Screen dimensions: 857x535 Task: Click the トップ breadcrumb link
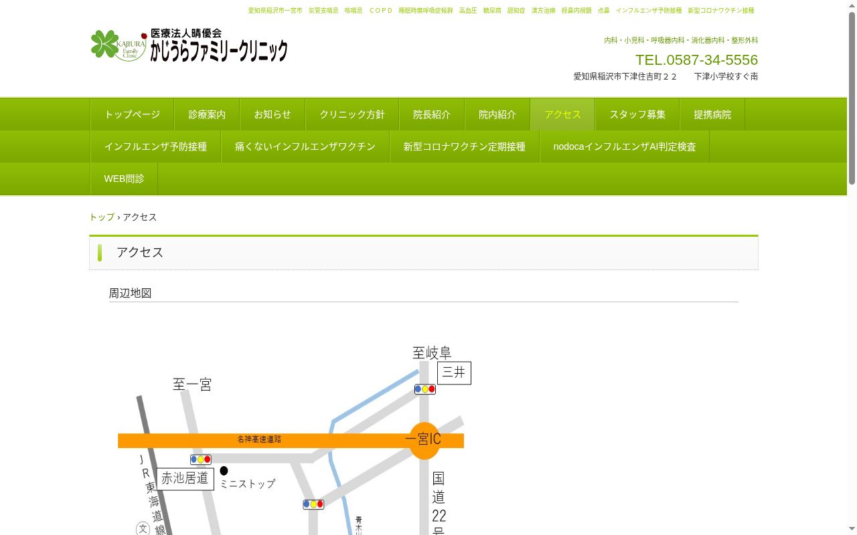[x=102, y=217]
